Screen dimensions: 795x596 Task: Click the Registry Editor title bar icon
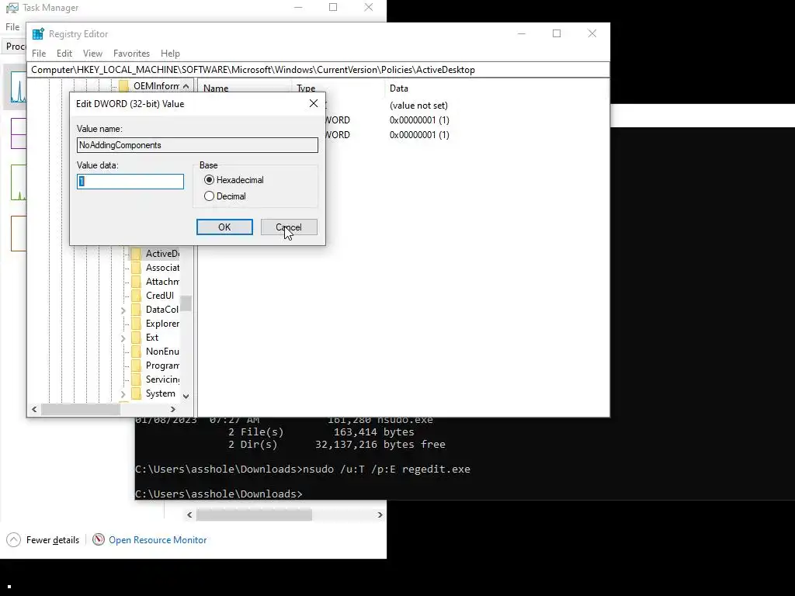tap(38, 34)
